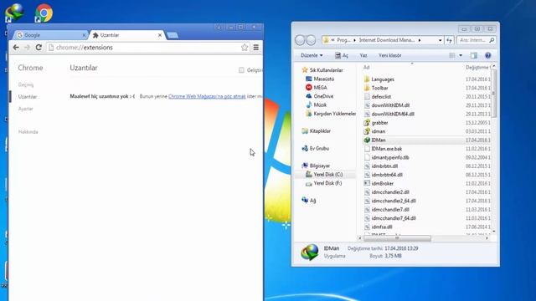Select the defexclist file
The image size is (536, 301).
[x=378, y=97]
